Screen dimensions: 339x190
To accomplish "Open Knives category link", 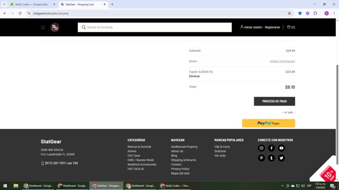I will click(132, 151).
